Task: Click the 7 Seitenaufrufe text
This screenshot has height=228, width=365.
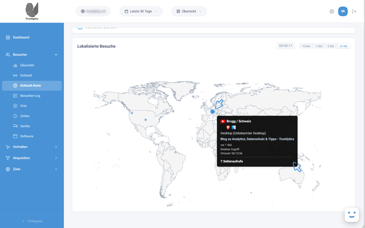Action: pos(232,161)
